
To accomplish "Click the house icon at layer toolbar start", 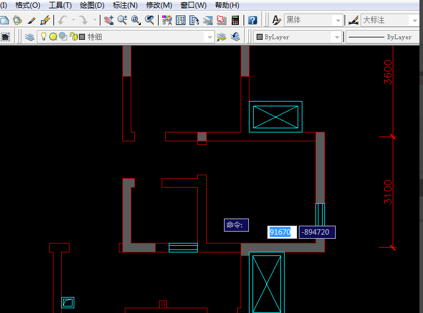I will tap(5, 37).
